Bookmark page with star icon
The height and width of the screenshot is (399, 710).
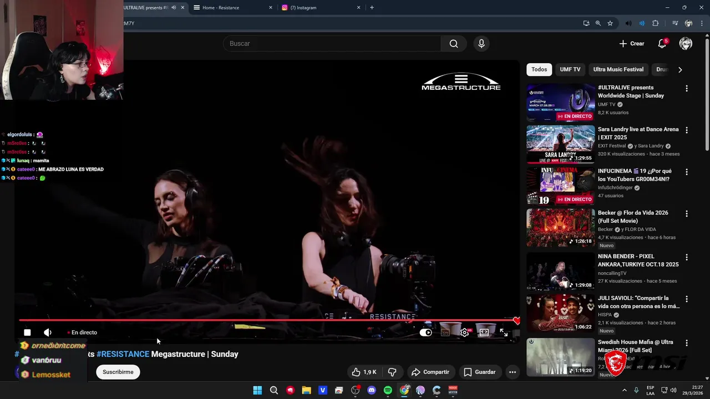[610, 23]
